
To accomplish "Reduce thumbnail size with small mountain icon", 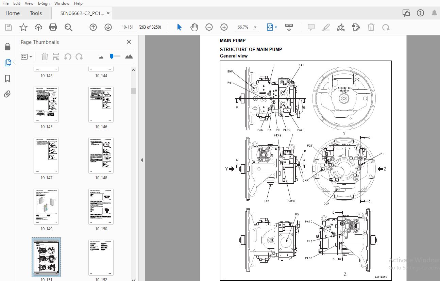I will [x=101, y=57].
